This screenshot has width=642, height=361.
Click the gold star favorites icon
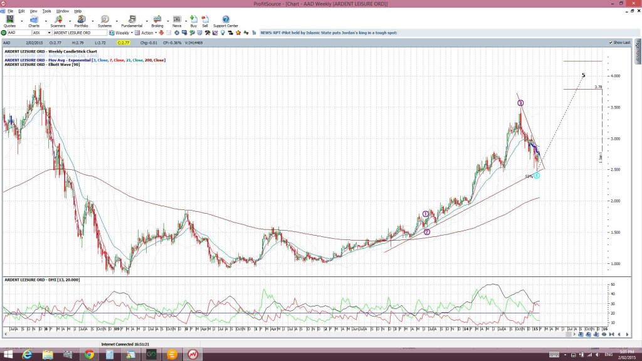tap(238, 33)
